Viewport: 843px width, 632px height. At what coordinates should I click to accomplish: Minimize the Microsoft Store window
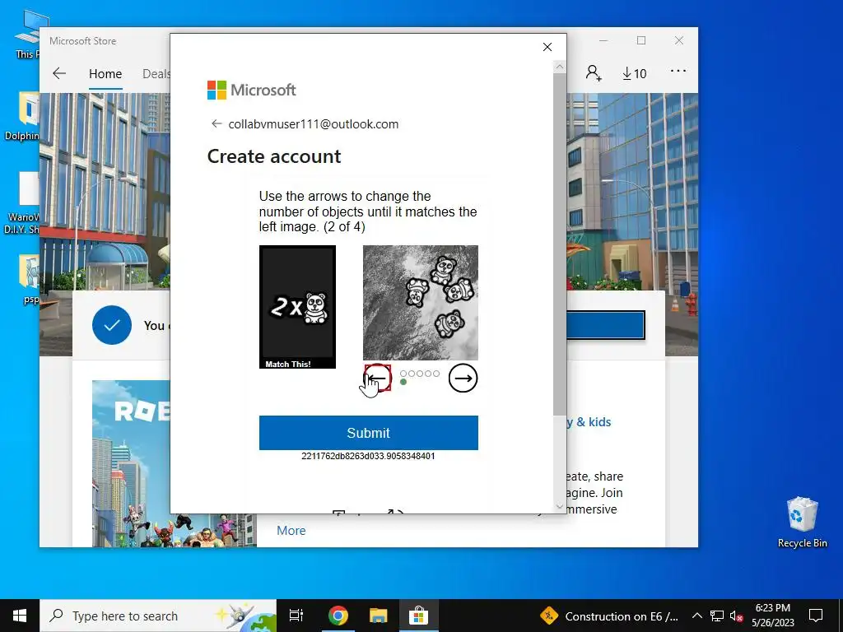pos(603,41)
